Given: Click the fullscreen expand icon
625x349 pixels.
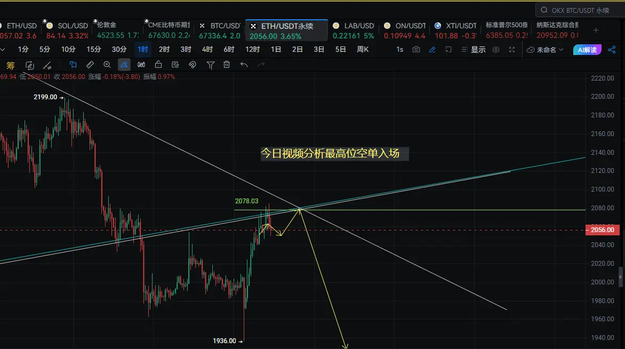Looking at the screenshot, I should coord(512,50).
